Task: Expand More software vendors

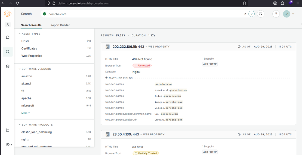Action: (26, 113)
